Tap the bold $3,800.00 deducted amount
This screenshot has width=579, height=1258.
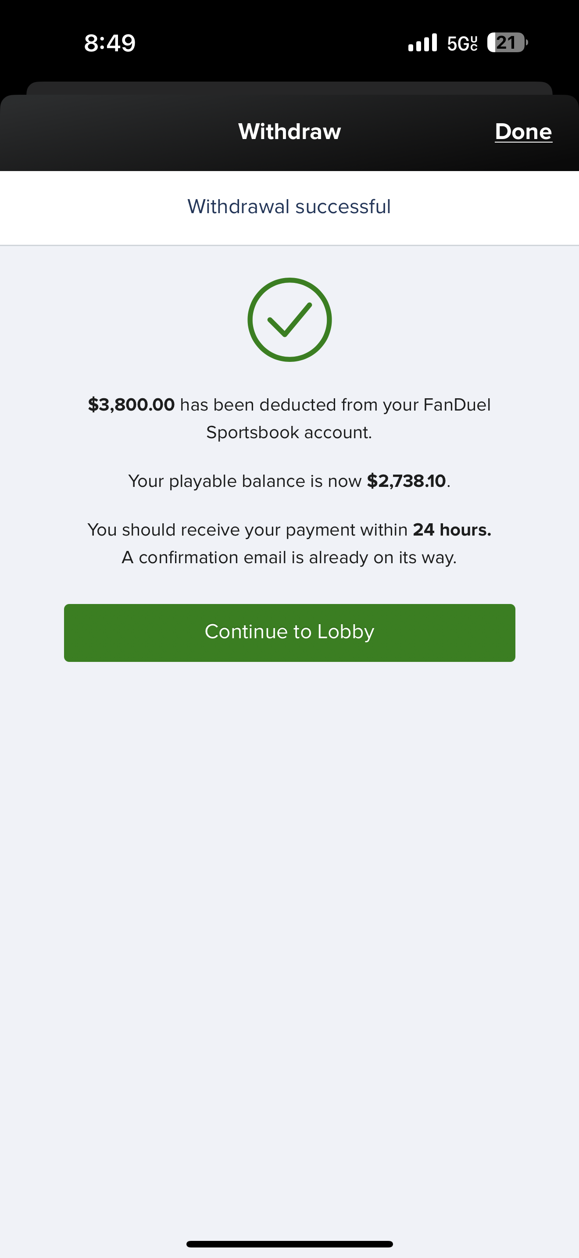click(131, 405)
